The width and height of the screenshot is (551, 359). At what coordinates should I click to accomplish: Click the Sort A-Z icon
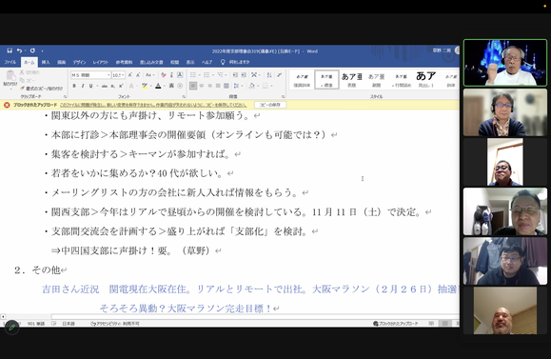tap(268, 75)
